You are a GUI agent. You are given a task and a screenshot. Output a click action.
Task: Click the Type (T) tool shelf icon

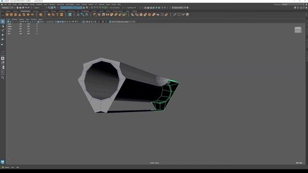click(x=57, y=14)
